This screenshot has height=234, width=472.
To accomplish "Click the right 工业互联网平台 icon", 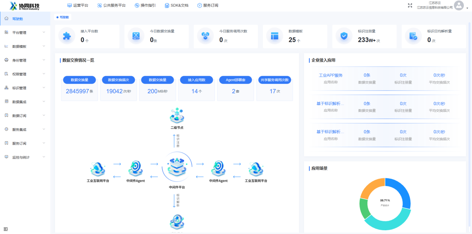I will [256, 169].
